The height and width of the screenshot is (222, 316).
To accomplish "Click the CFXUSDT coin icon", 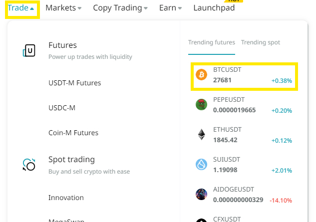I will click(202, 220).
